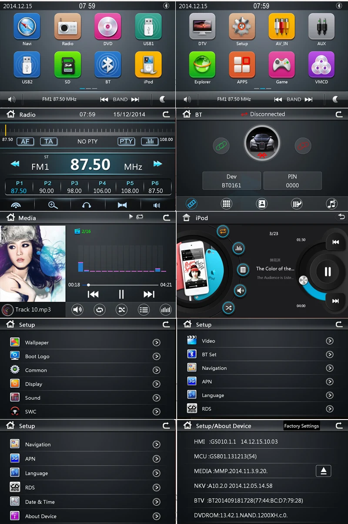Tap magnifier scan icon in Radio toolbar
The image size is (348, 524).
(x=53, y=205)
